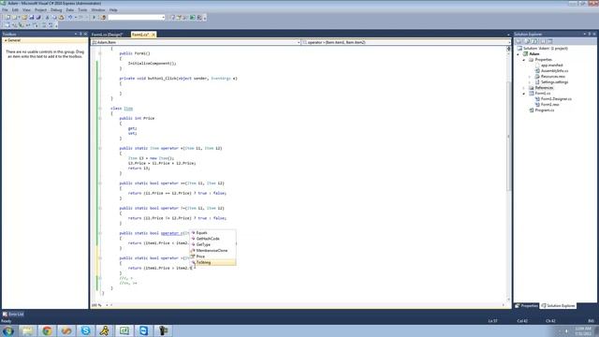The width and height of the screenshot is (599, 337).
Task: Auto-hide the Toolbox panel with pin icon
Action: (80, 34)
